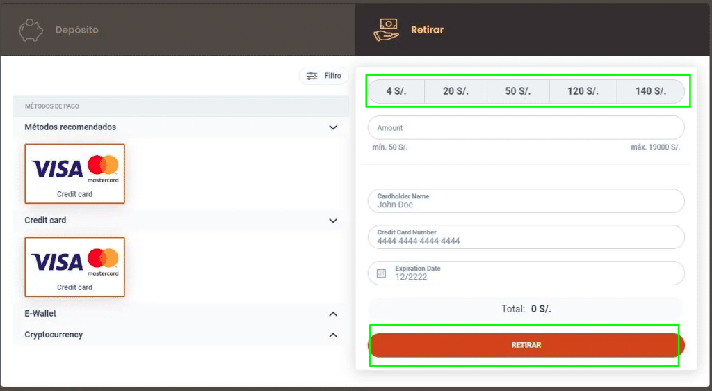Click the Amount input field
The image size is (712, 391).
click(526, 128)
